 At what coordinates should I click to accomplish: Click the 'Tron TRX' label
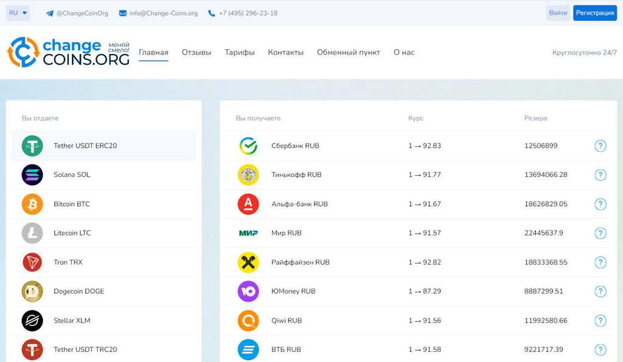pos(68,262)
